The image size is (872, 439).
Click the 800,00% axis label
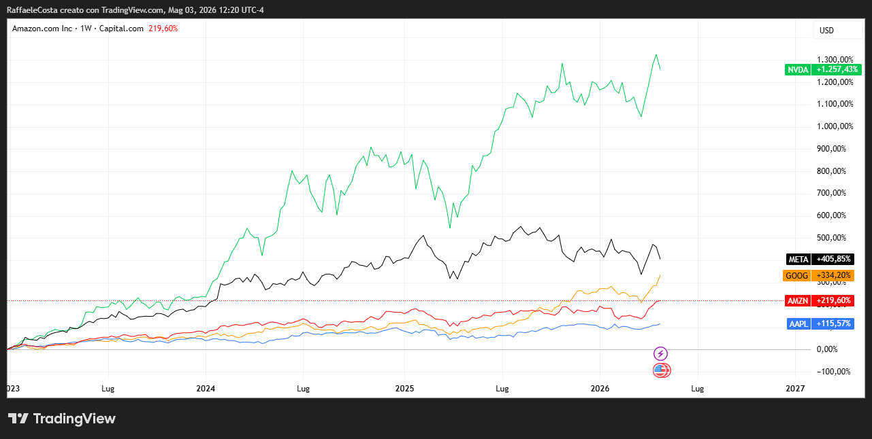830,171
